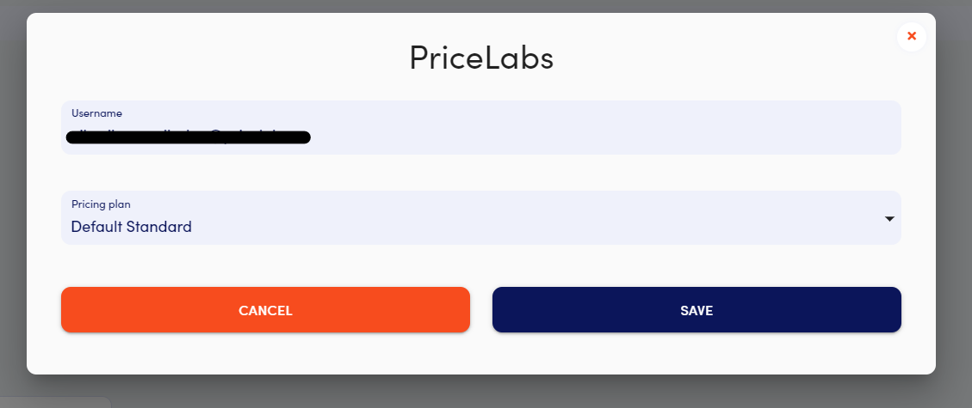Screen dimensions: 972x408
Task: Click the gray panel below the dialog
Action: [x=56, y=403]
